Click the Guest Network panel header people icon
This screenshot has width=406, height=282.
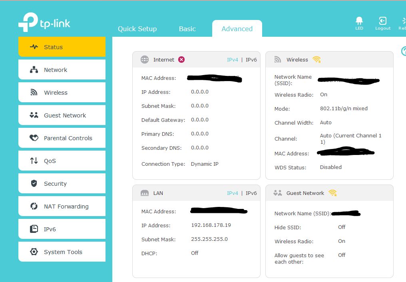pyautogui.click(x=278, y=193)
